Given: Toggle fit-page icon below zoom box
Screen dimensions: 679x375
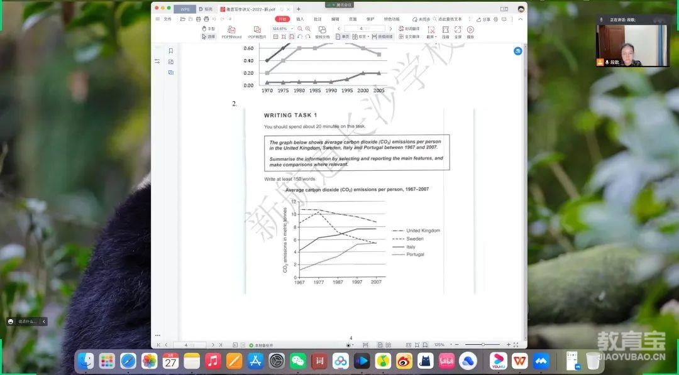Looking at the screenshot, I should (x=283, y=37).
